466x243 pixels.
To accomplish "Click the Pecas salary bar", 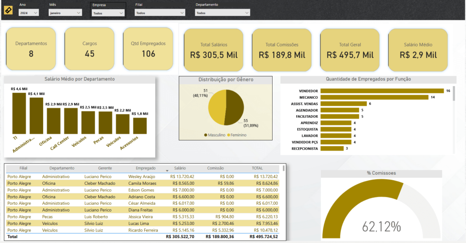I will [106, 123].
